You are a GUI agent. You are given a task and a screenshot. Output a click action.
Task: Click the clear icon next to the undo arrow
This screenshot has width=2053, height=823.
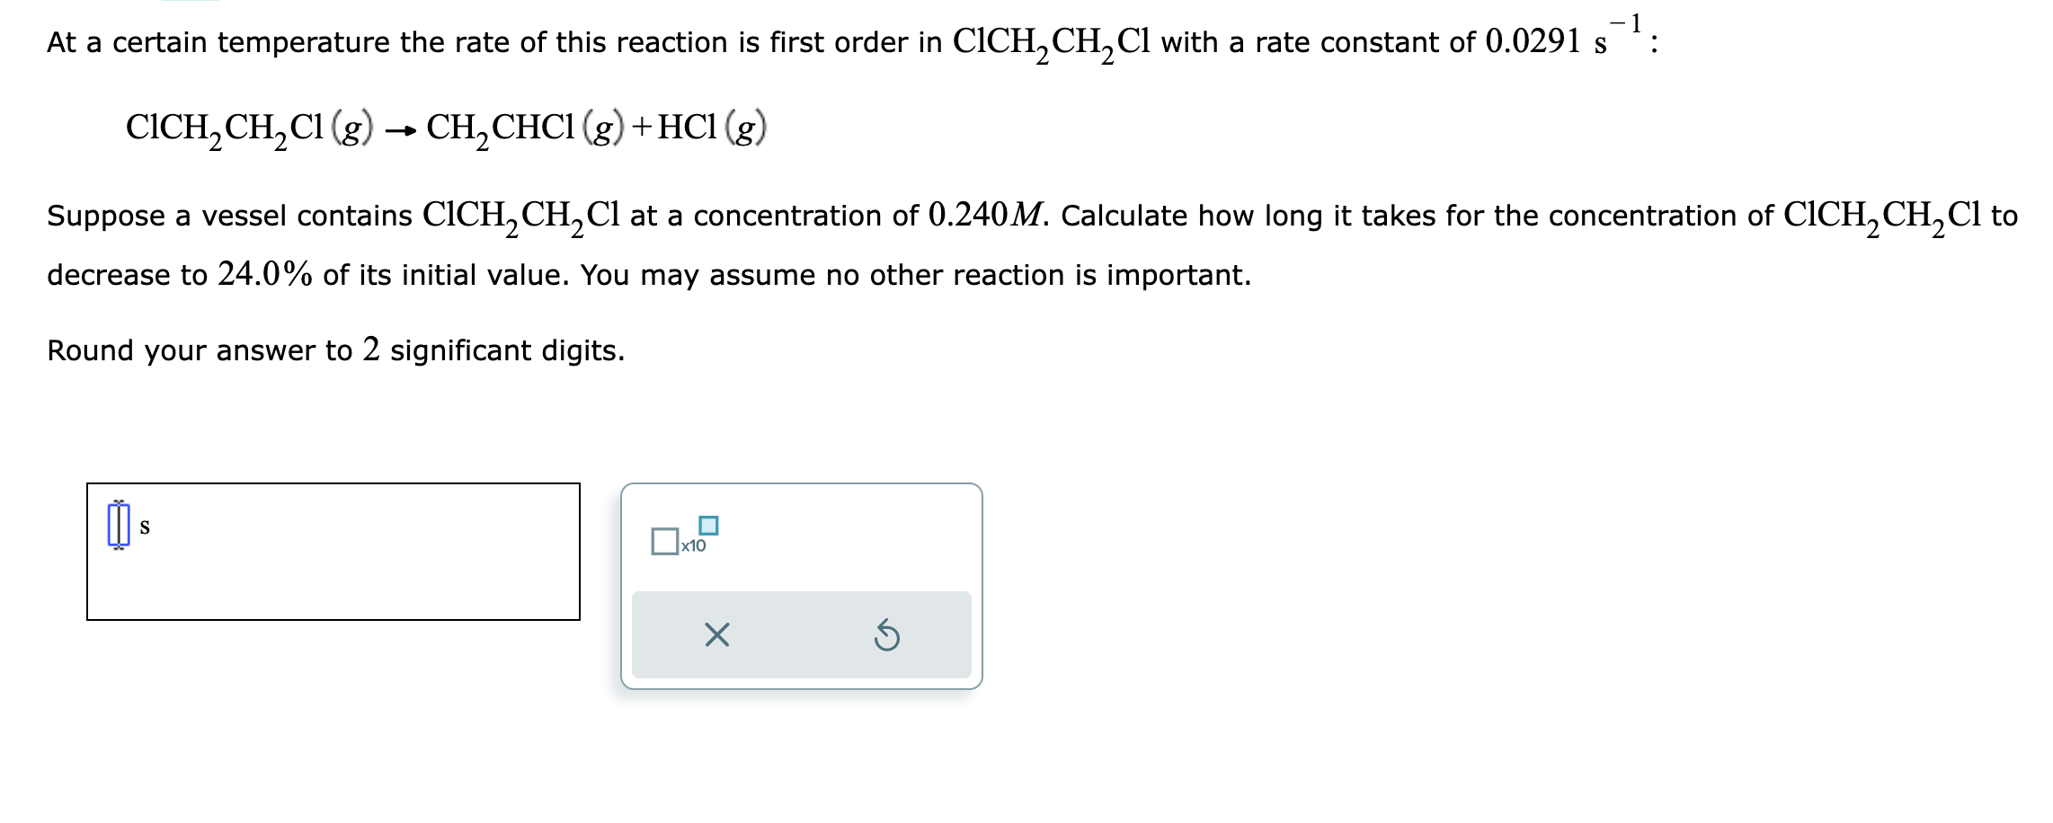pos(715,635)
